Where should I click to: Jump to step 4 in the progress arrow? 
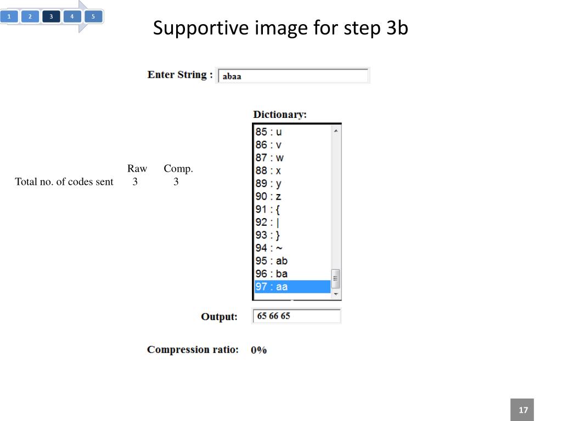tap(72, 16)
